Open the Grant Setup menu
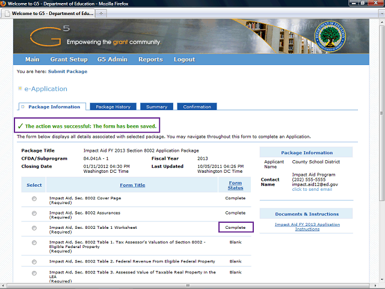Viewport: 385px width, 289px height. pos(69,60)
